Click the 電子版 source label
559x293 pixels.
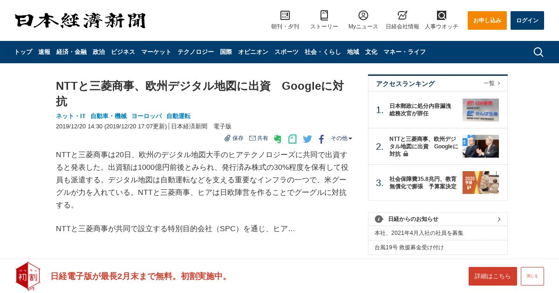222,127
